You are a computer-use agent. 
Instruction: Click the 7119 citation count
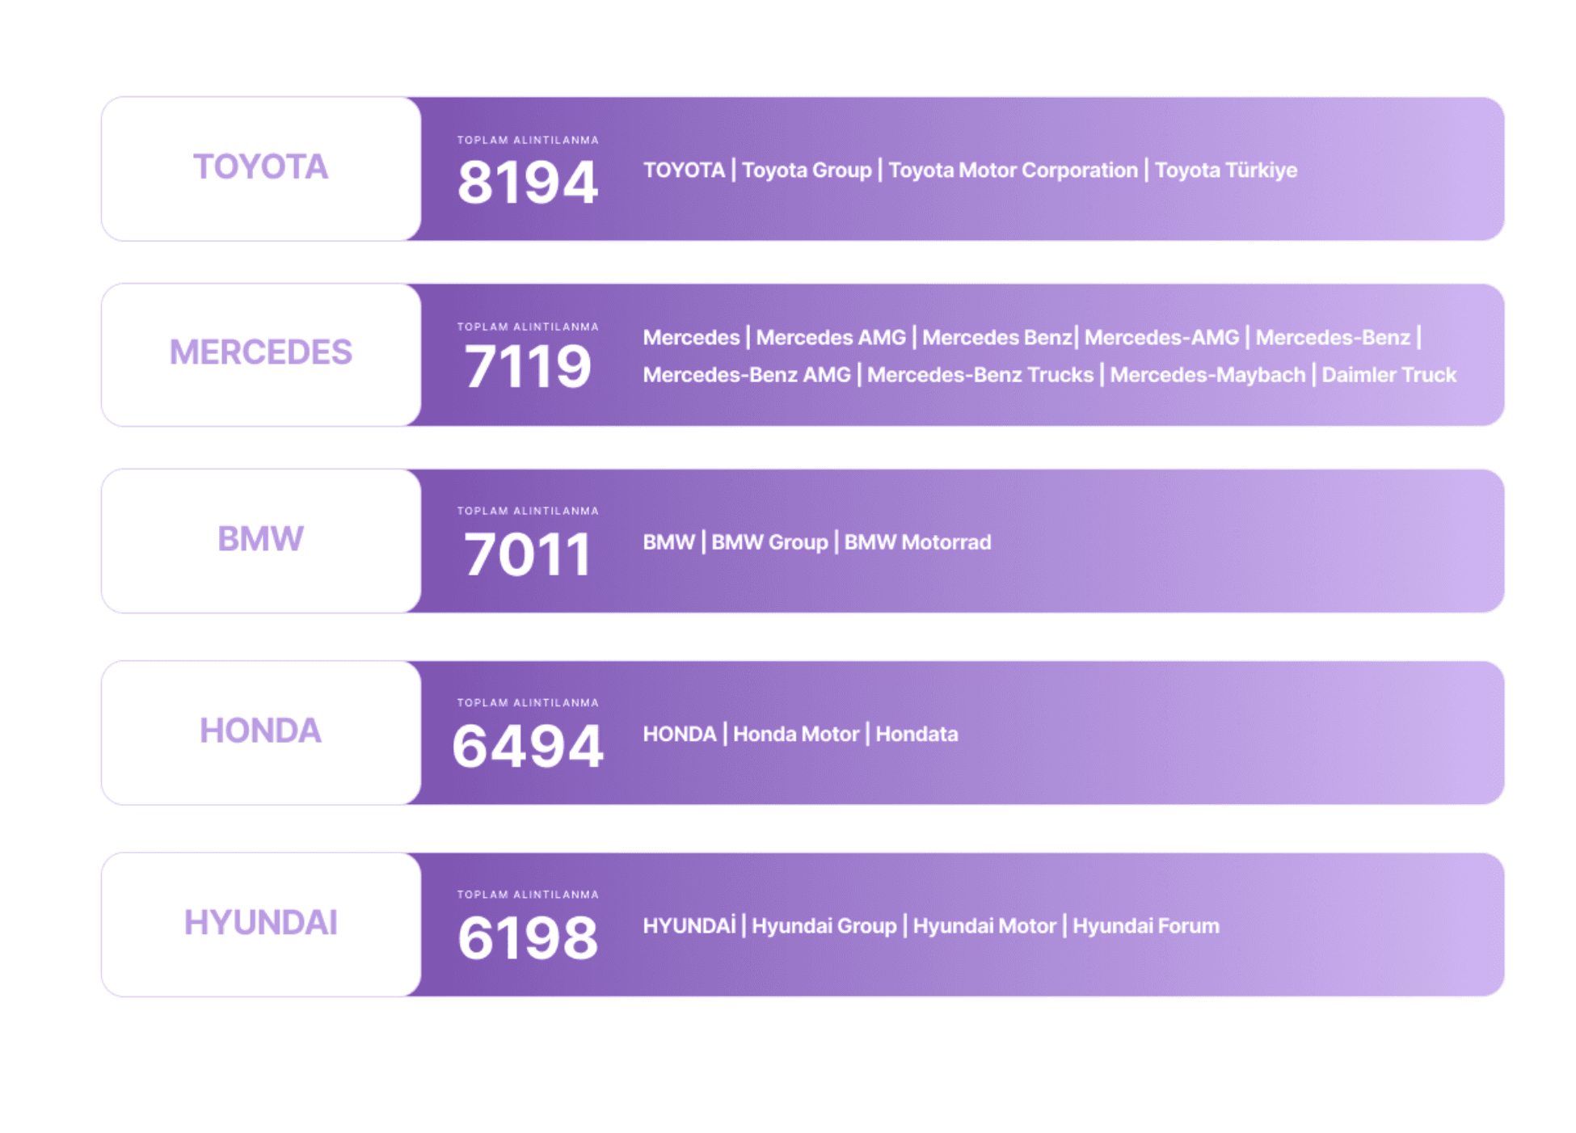[527, 367]
